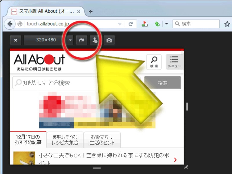Take a screenshot with the camera icon
Viewport: 232px width, 174px height.
pos(109,40)
